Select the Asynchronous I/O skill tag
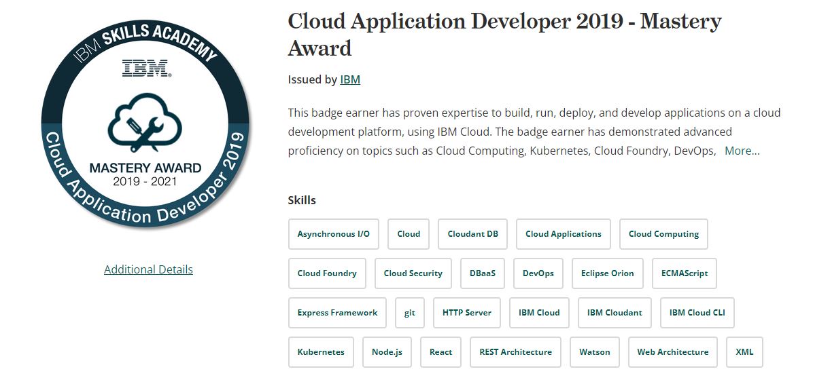Screen dimensions: 813x382 [333, 234]
